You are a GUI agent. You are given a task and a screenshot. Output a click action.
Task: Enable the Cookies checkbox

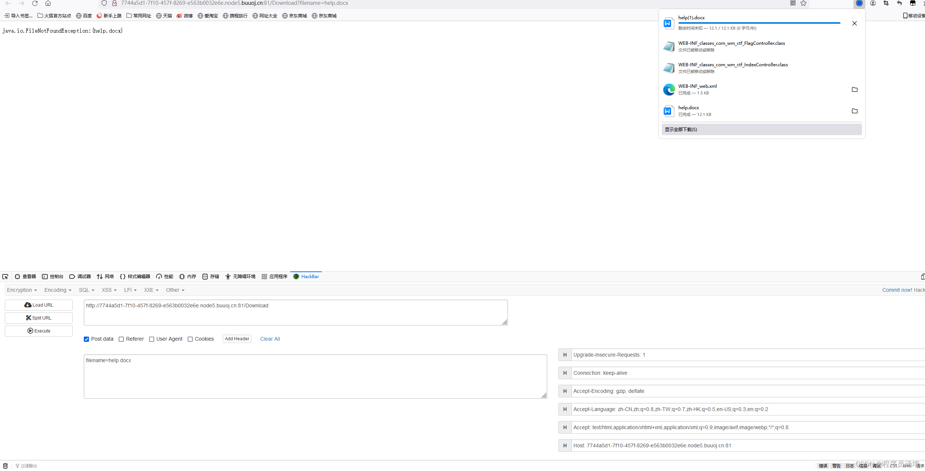point(190,339)
